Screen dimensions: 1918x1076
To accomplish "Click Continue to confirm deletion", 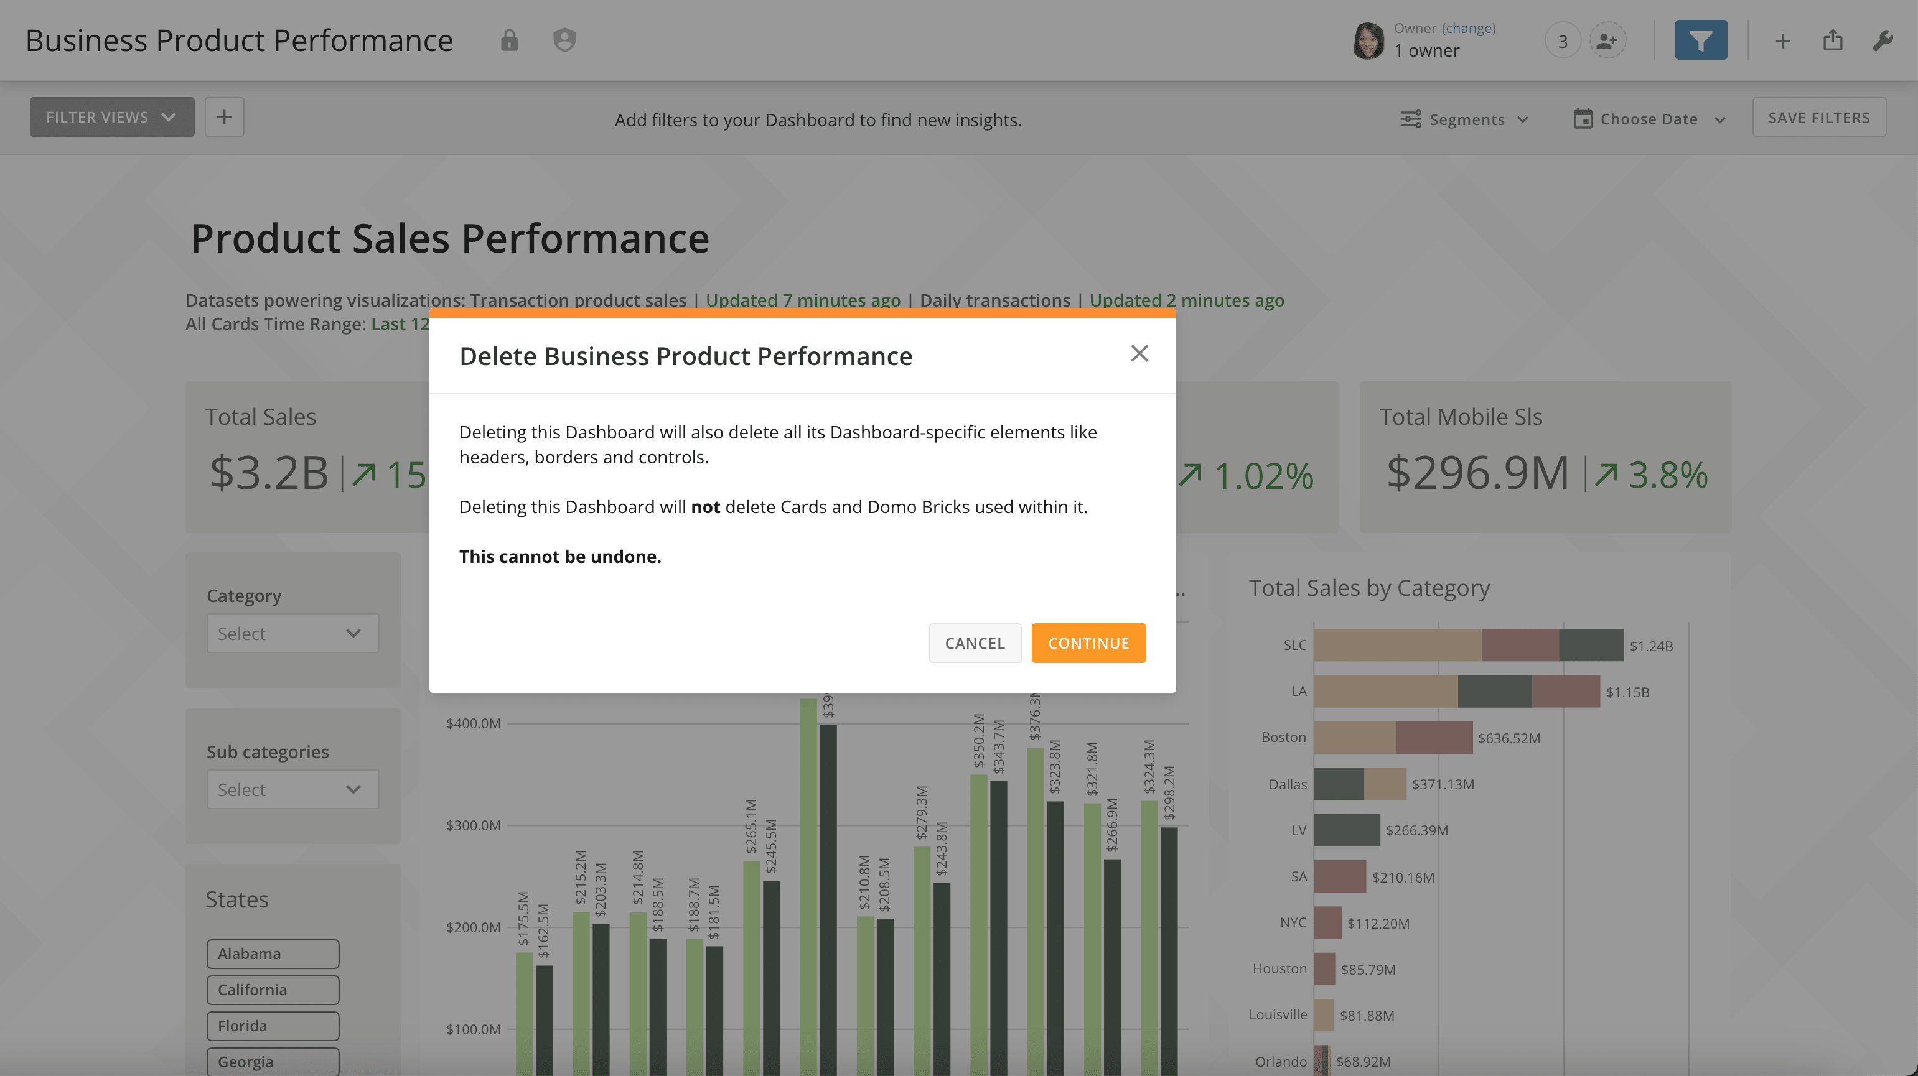I will pos(1088,643).
